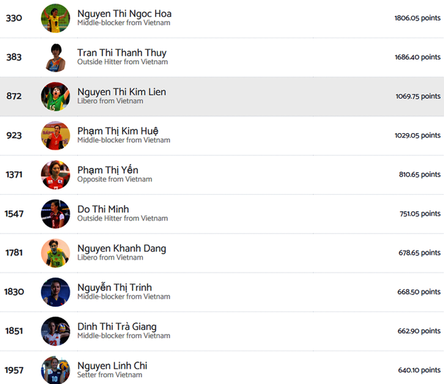Click Nguyen Khanh Dang's avatar

55,253
